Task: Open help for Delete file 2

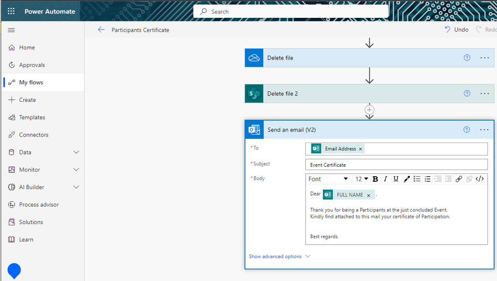Action: [x=467, y=93]
